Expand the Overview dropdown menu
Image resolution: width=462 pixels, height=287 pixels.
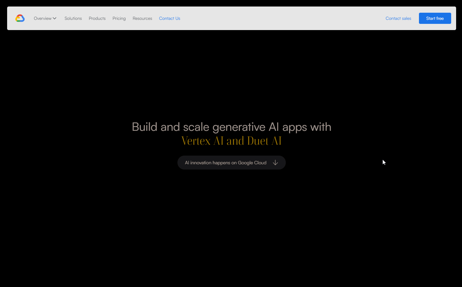tap(45, 18)
